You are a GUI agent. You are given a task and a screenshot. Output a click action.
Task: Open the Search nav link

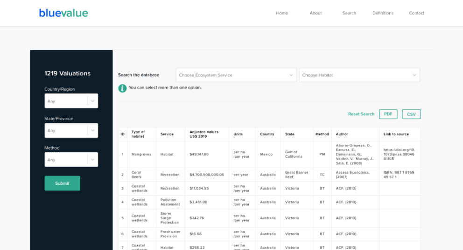pyautogui.click(x=349, y=13)
